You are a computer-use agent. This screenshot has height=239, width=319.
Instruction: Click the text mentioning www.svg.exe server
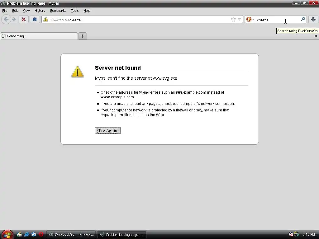pyautogui.click(x=137, y=78)
